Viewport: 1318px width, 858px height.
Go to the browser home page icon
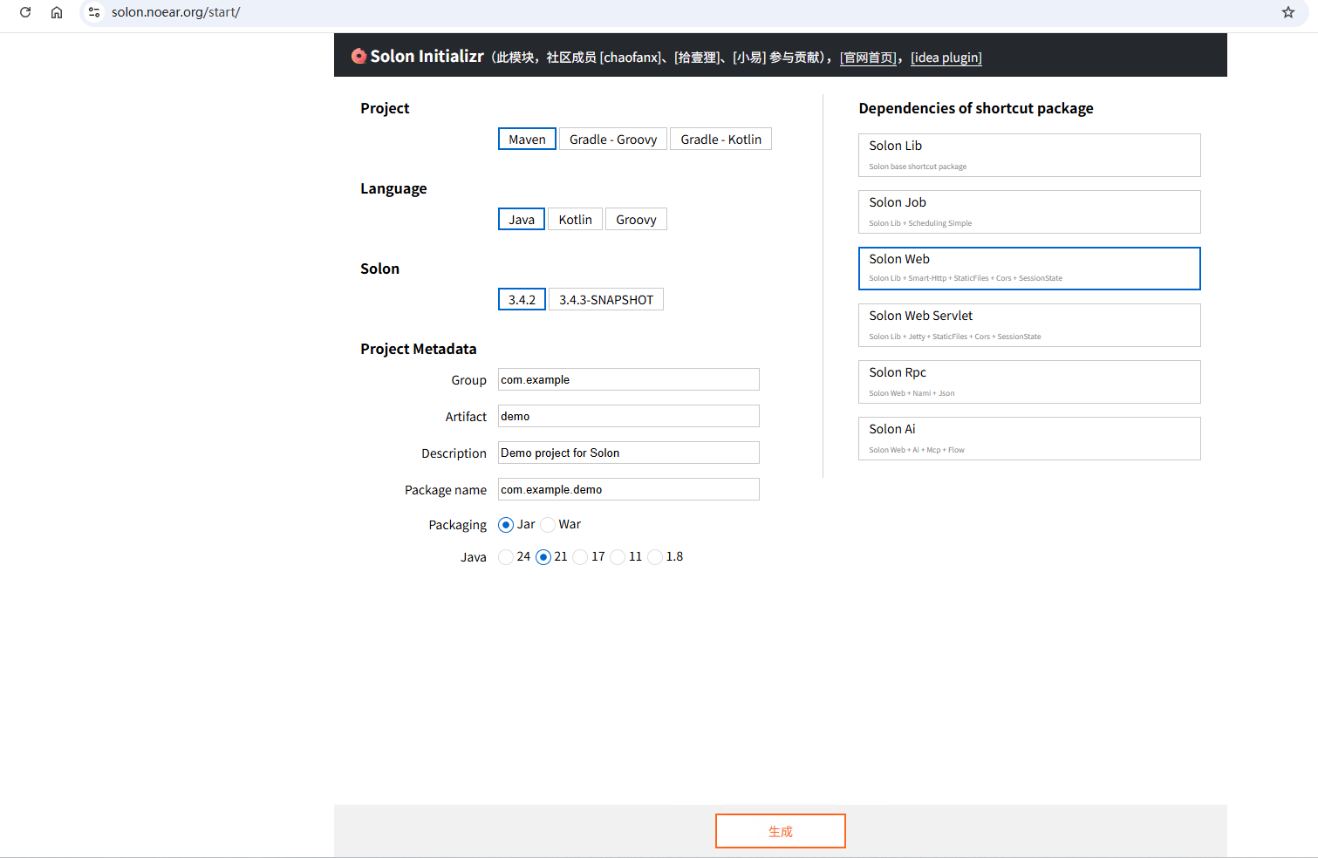(57, 12)
